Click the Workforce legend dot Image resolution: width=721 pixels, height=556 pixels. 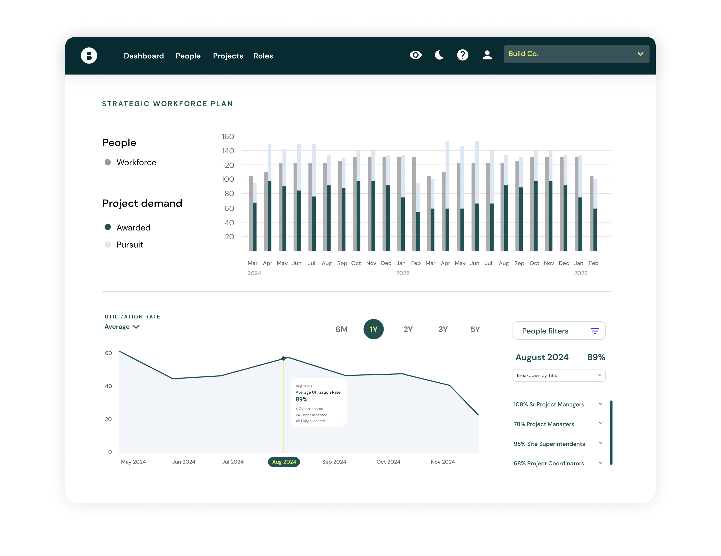coord(108,162)
